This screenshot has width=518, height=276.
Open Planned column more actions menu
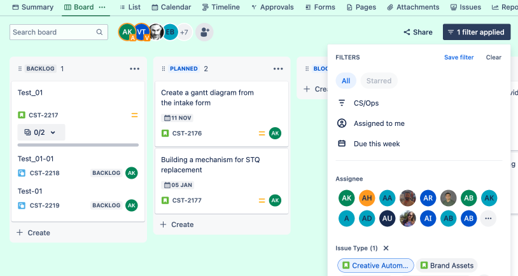point(278,69)
